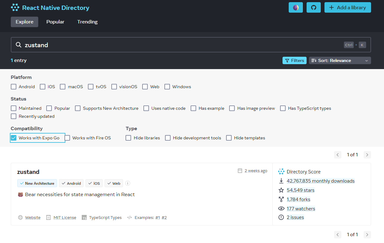
Task: Open example link #1
Action: point(158,217)
